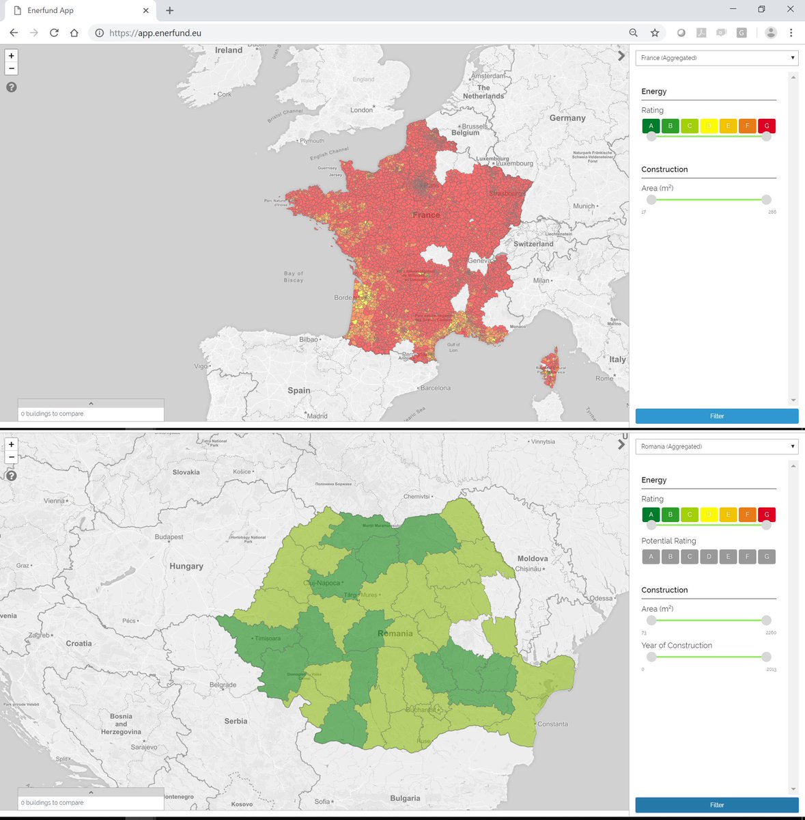The width and height of the screenshot is (805, 820).
Task: Zoom in on the France map
Action: pos(11,56)
